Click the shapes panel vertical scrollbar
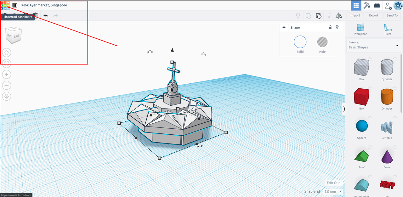 401,83
